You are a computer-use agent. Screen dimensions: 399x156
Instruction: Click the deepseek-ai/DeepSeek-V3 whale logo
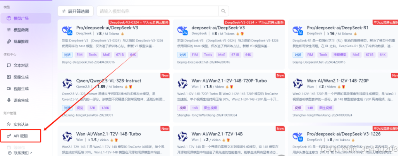(183, 30)
